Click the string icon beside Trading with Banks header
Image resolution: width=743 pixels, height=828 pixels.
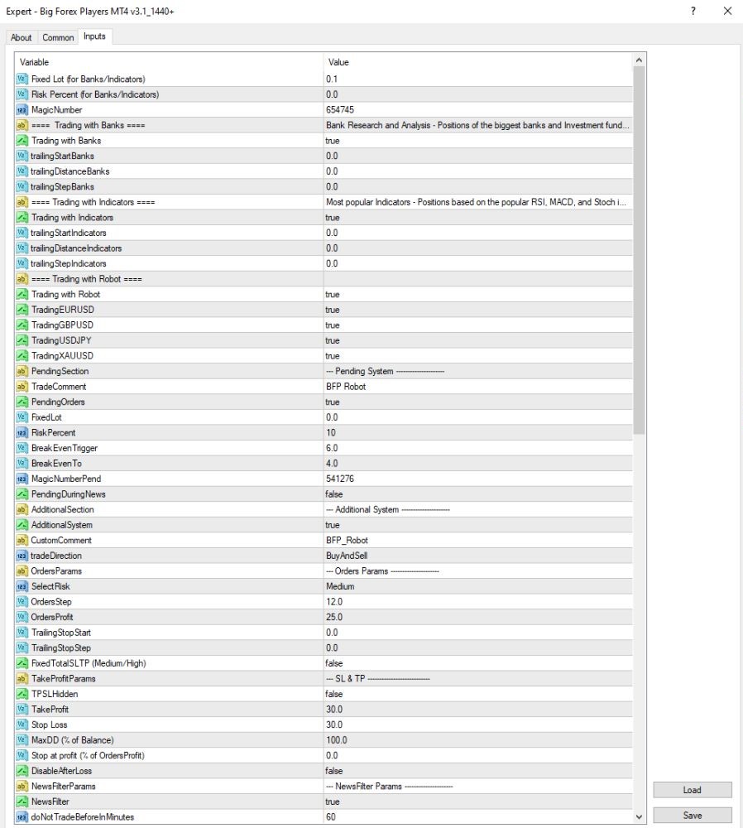click(22, 125)
